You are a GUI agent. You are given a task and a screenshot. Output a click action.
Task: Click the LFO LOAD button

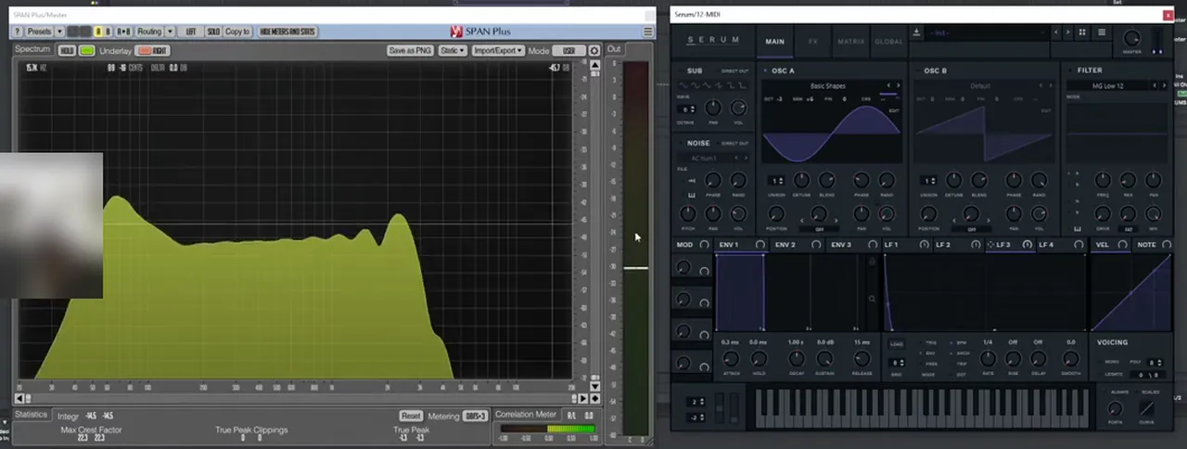point(897,344)
